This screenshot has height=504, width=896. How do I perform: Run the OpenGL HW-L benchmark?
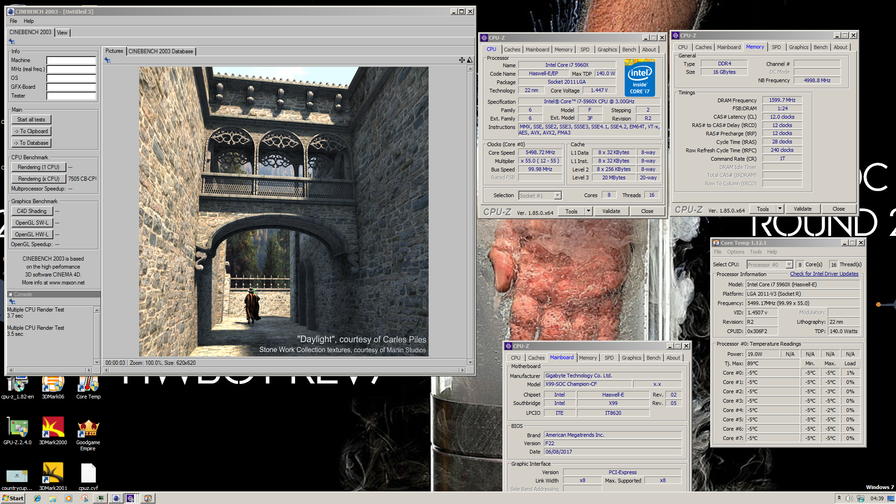(32, 234)
